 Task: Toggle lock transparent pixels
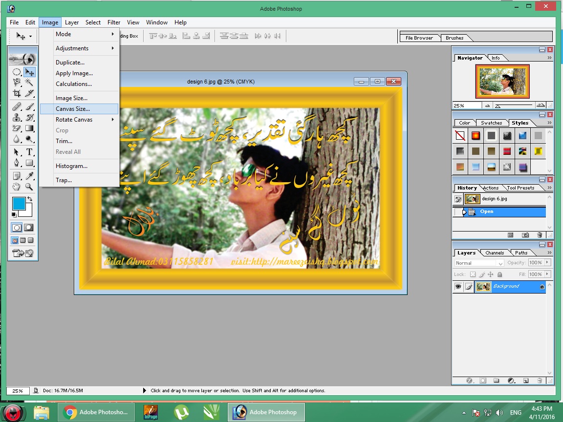pyautogui.click(x=473, y=274)
